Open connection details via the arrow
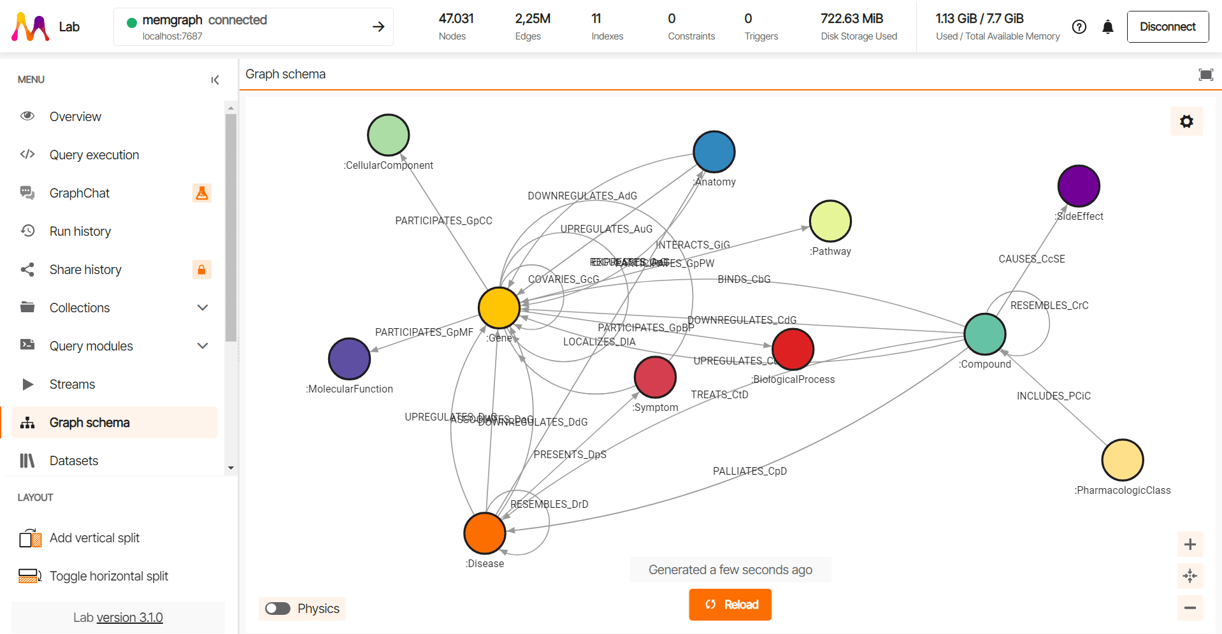Viewport: 1222px width, 634px height. point(378,26)
